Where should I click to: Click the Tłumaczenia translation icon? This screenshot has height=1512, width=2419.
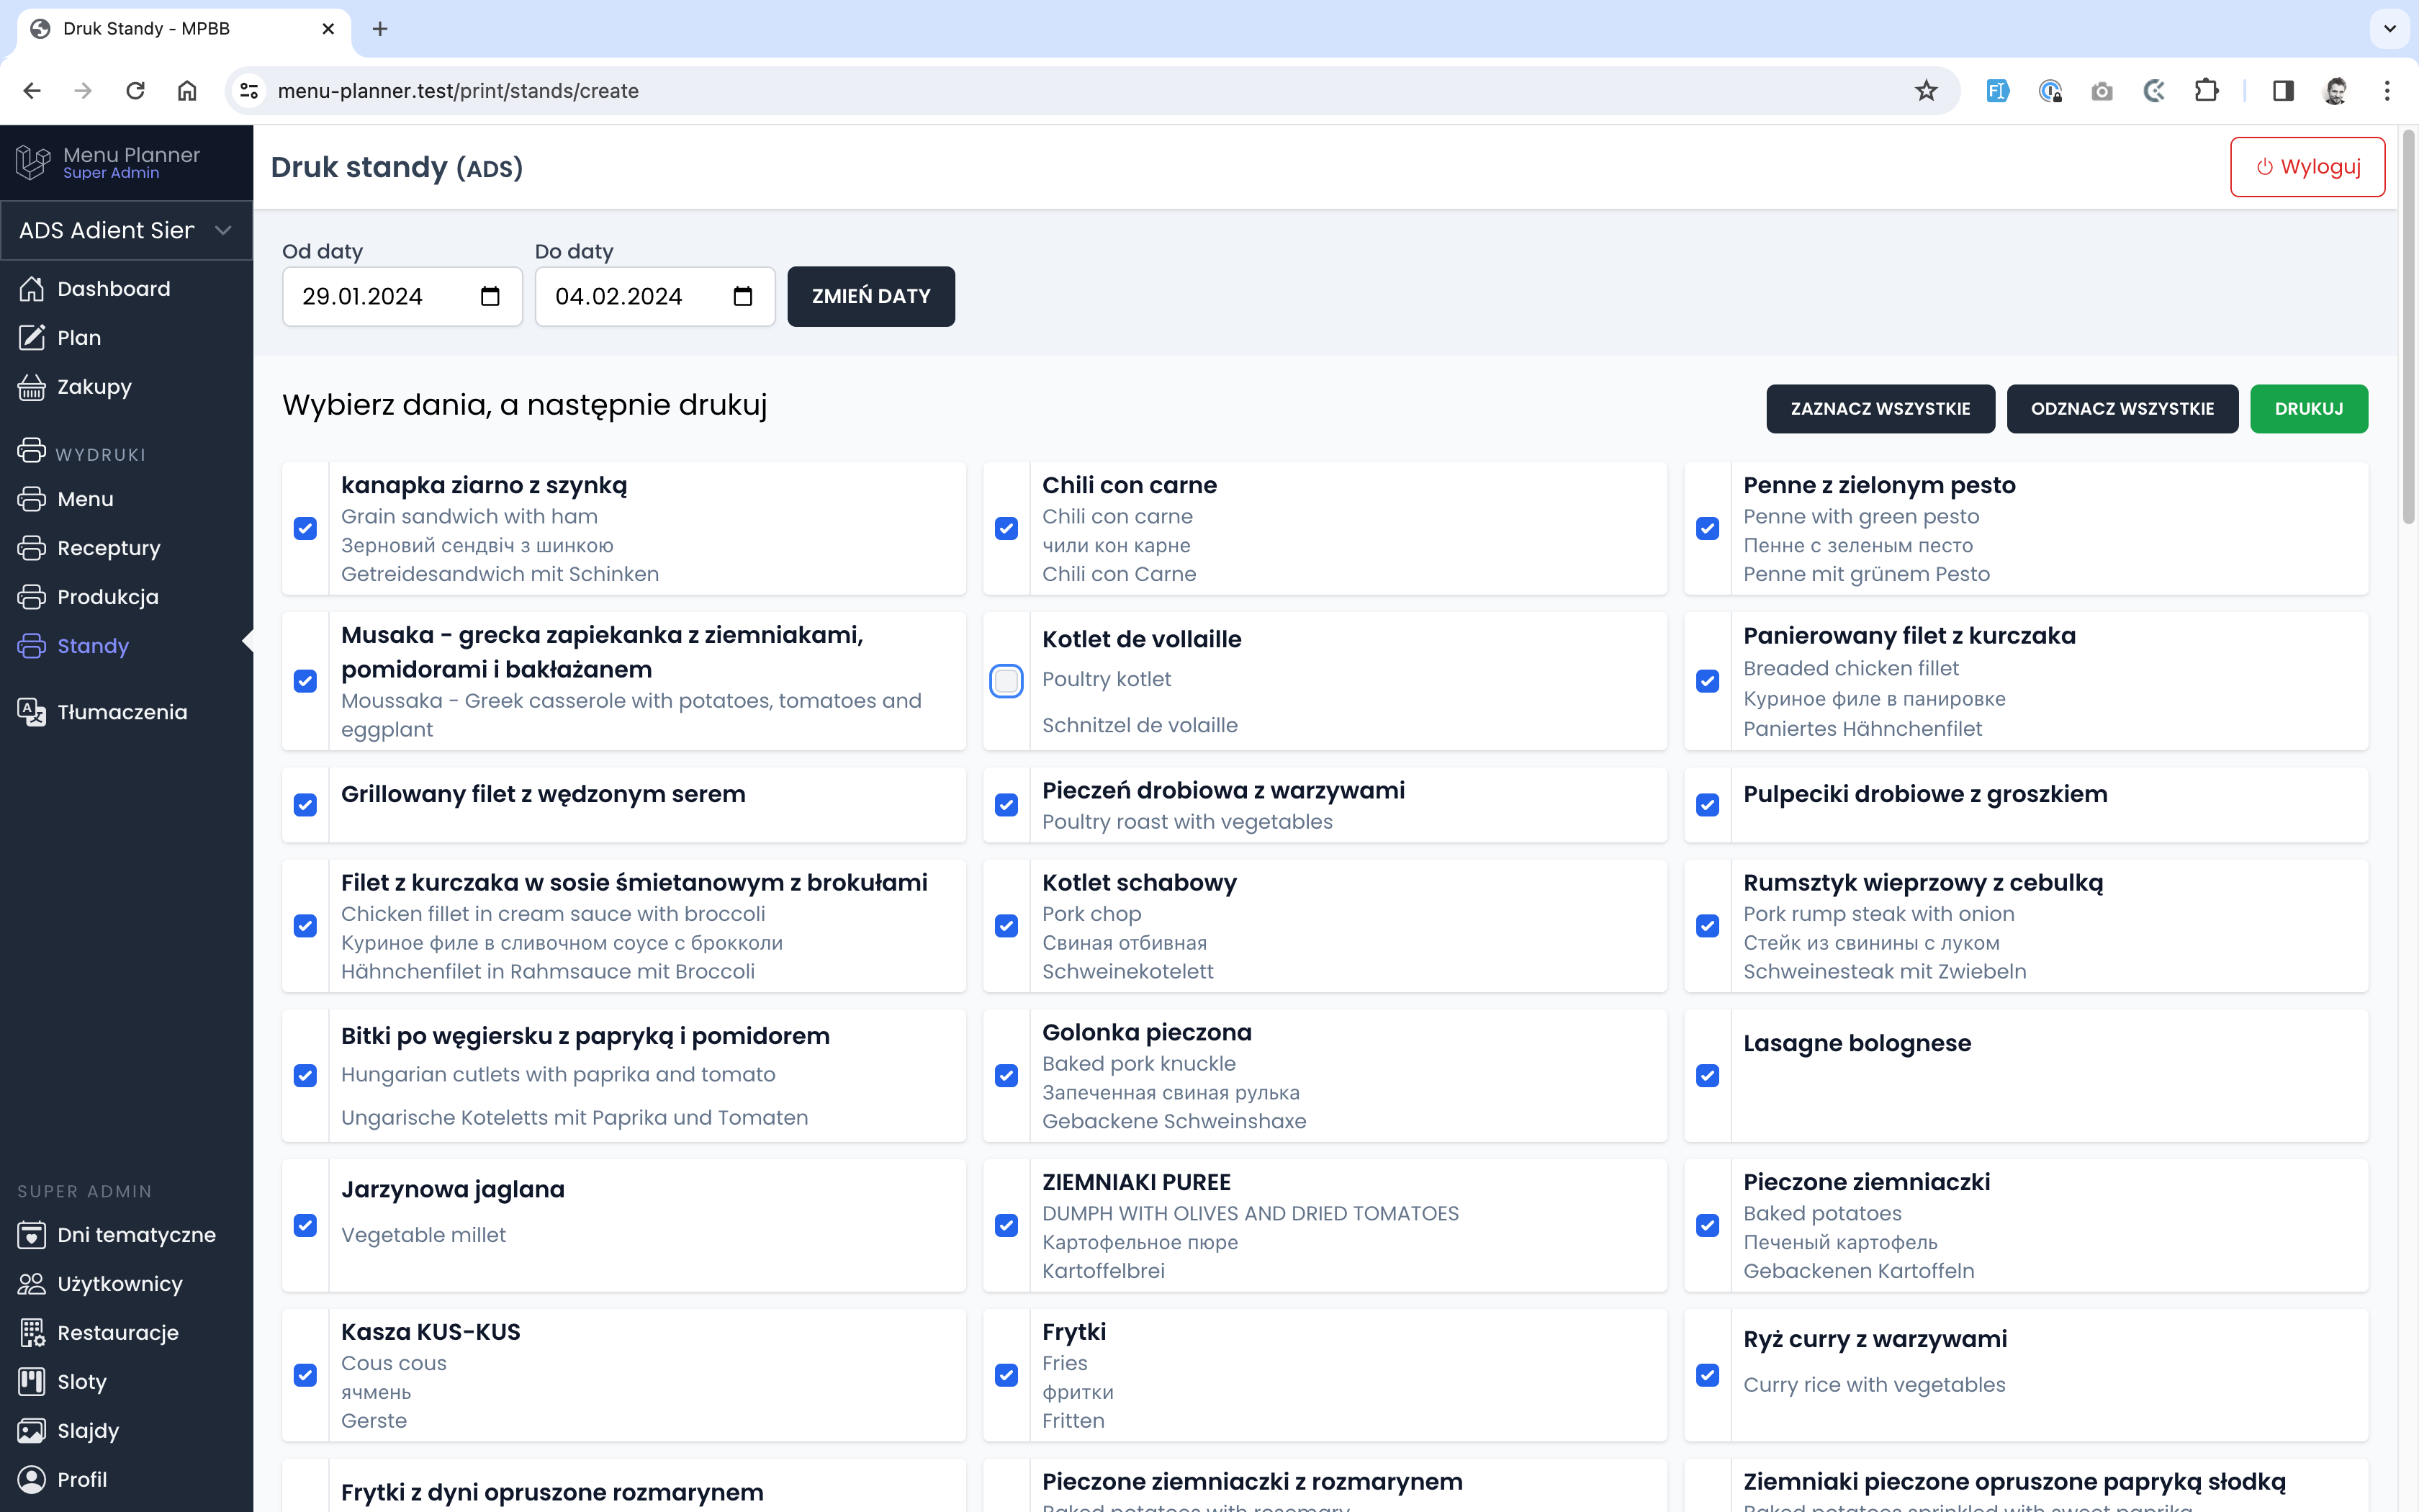pyautogui.click(x=32, y=712)
